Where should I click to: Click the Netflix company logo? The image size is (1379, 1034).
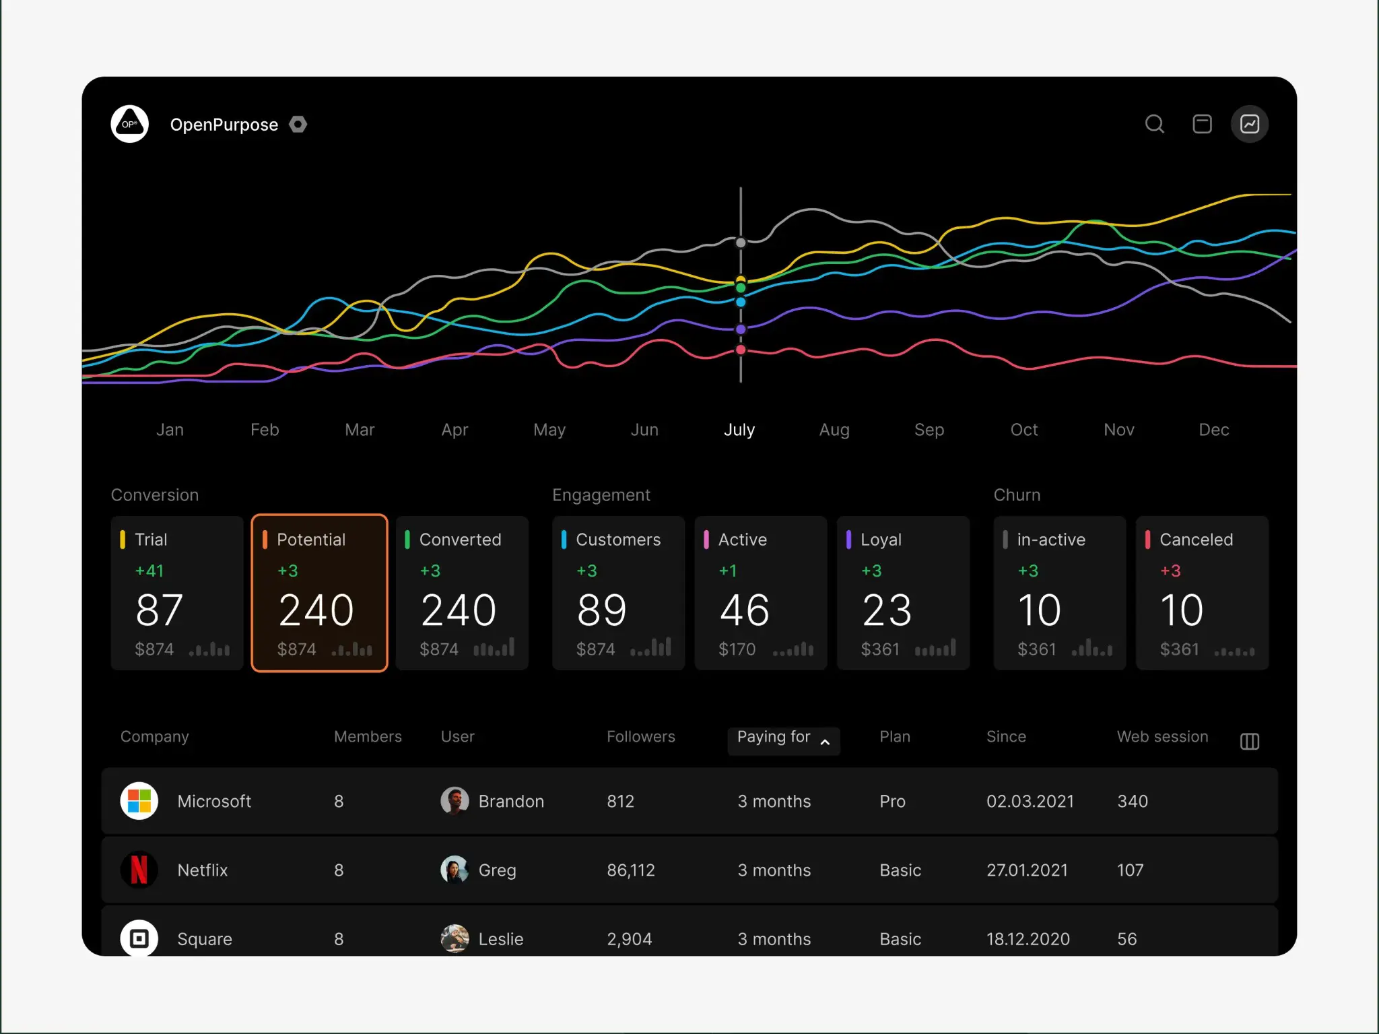point(139,870)
